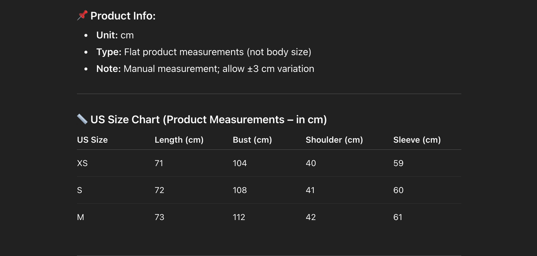Image resolution: width=537 pixels, height=256 pixels.
Task: Click the sleeve value 59 for XS
Action: tap(398, 163)
